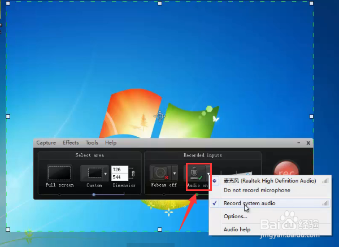
Task: Select Realtek High Definition Audio microphone
Action: [270, 181]
